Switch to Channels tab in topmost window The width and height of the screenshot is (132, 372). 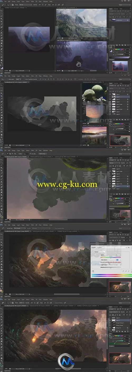[x=116, y=9]
